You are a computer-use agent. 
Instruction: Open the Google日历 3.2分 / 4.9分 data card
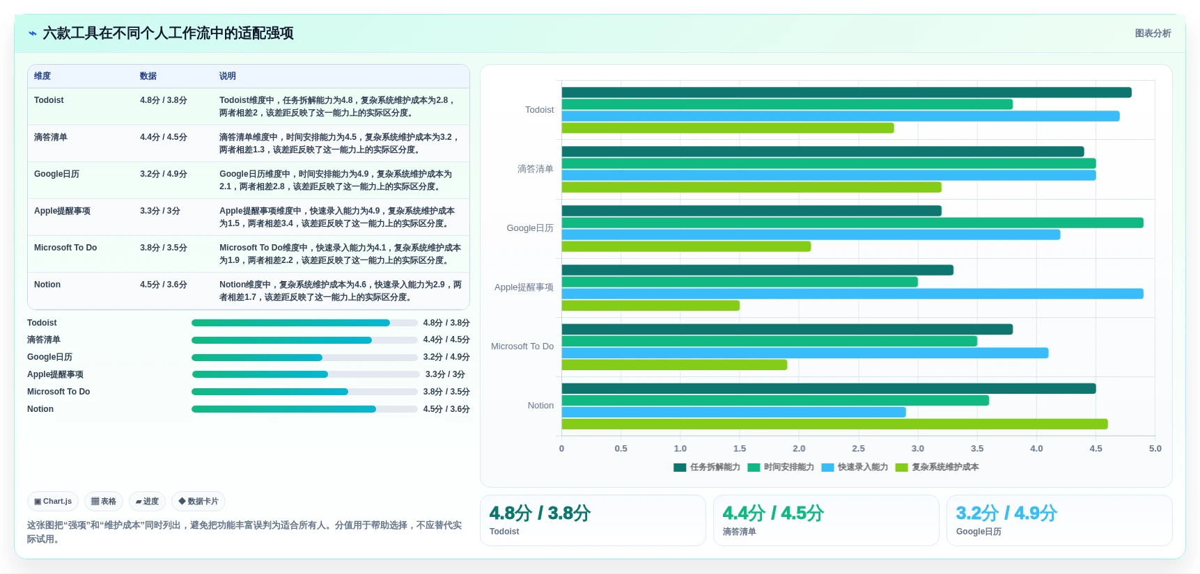(1059, 520)
